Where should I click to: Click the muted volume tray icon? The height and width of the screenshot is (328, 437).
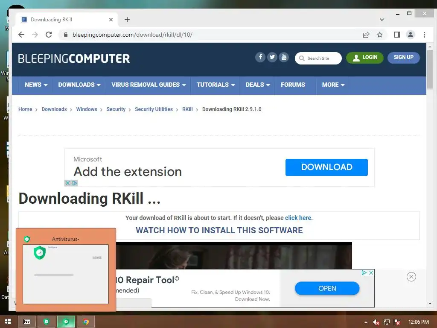click(376, 322)
